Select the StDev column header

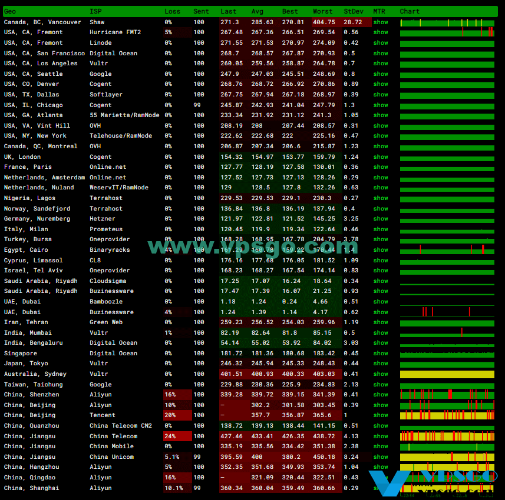tap(354, 12)
